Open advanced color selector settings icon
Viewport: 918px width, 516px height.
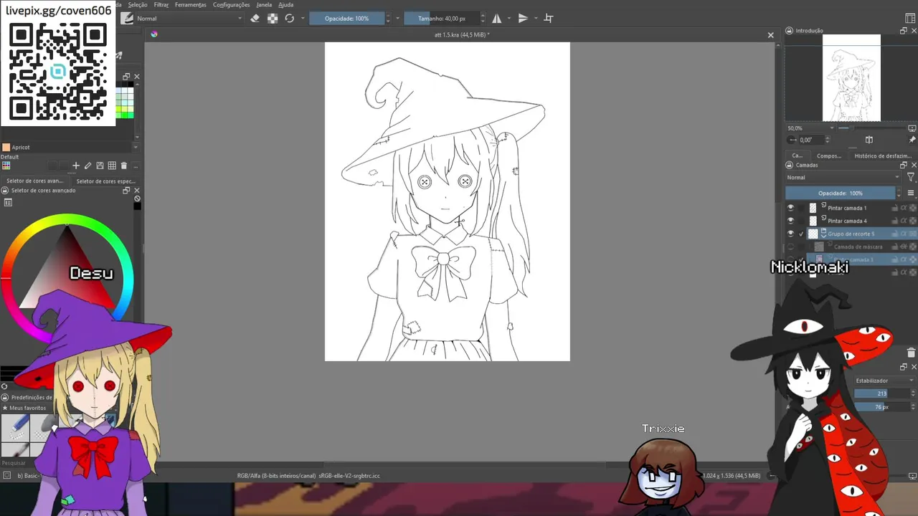[x=8, y=203]
